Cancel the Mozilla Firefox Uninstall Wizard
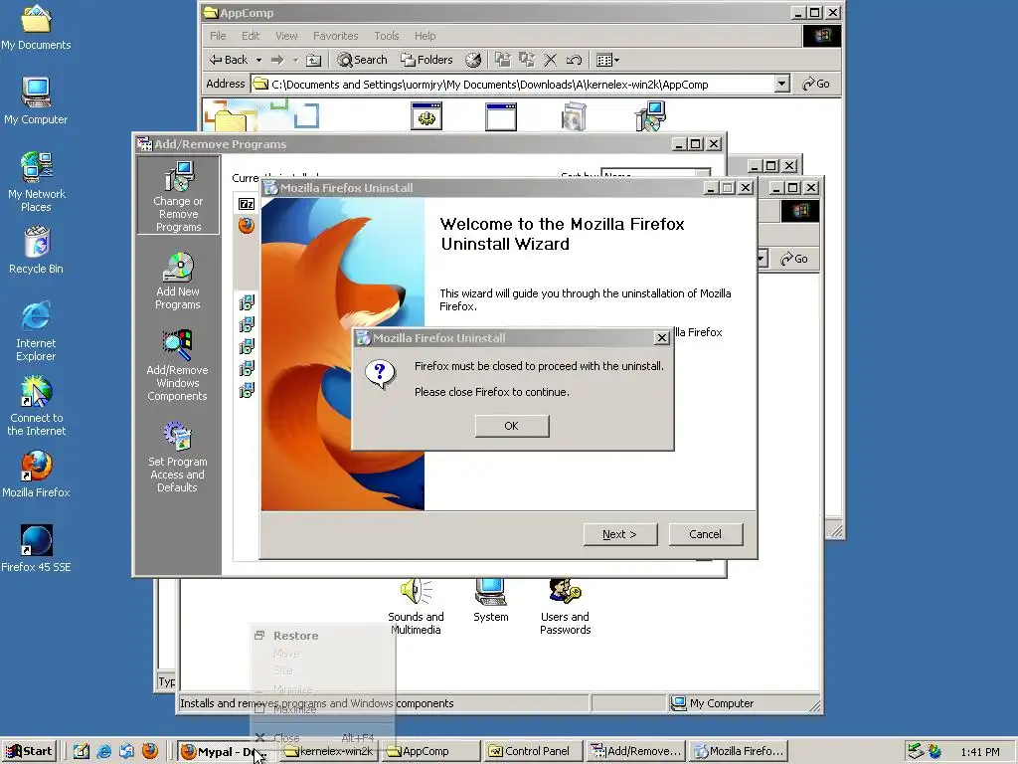Viewport: 1018px width, 764px height. [x=705, y=534]
